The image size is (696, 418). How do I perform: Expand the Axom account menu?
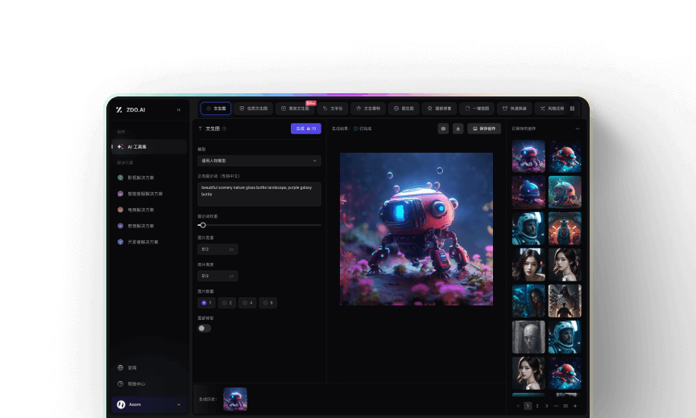click(x=179, y=404)
